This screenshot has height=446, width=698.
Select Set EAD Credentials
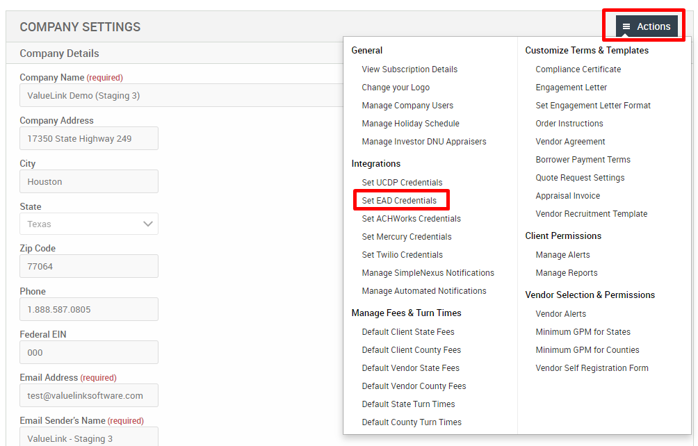click(x=401, y=200)
